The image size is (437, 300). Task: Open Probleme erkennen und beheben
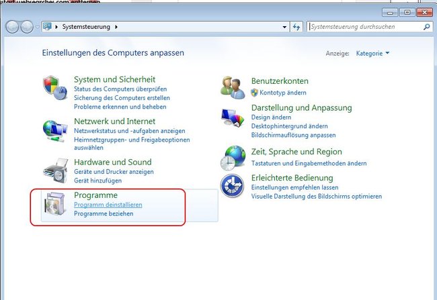pos(120,107)
